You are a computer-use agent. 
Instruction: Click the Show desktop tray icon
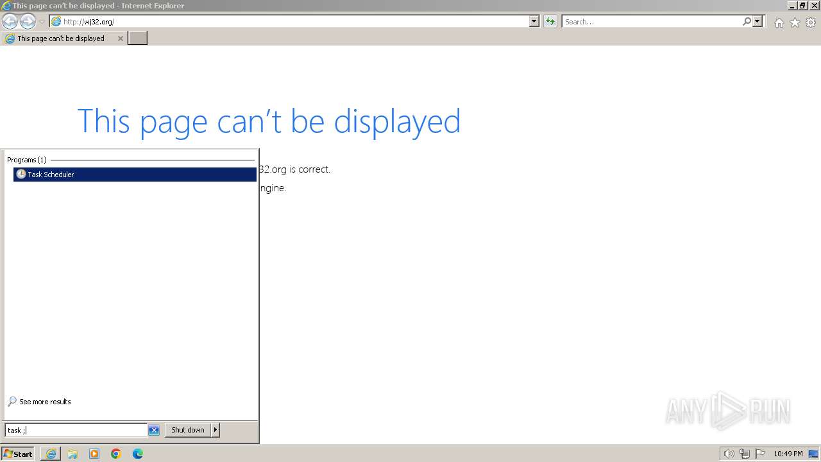pyautogui.click(x=813, y=454)
